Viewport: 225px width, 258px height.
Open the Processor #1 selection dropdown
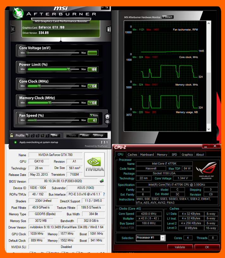[x=162, y=238]
